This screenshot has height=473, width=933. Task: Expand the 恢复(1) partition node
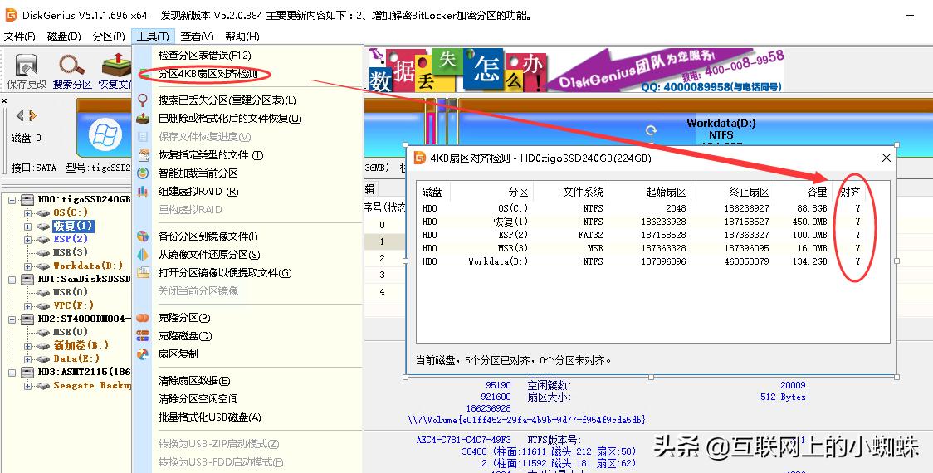click(x=27, y=226)
